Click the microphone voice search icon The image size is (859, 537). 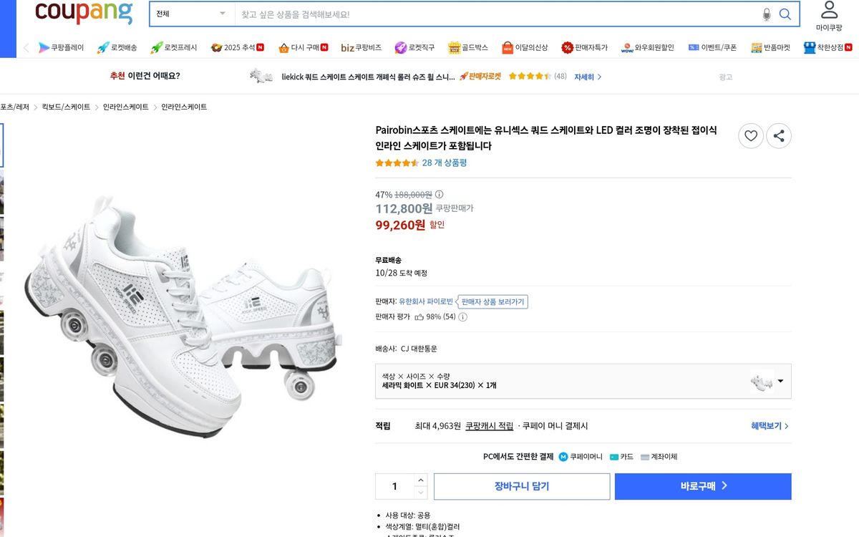tap(767, 14)
